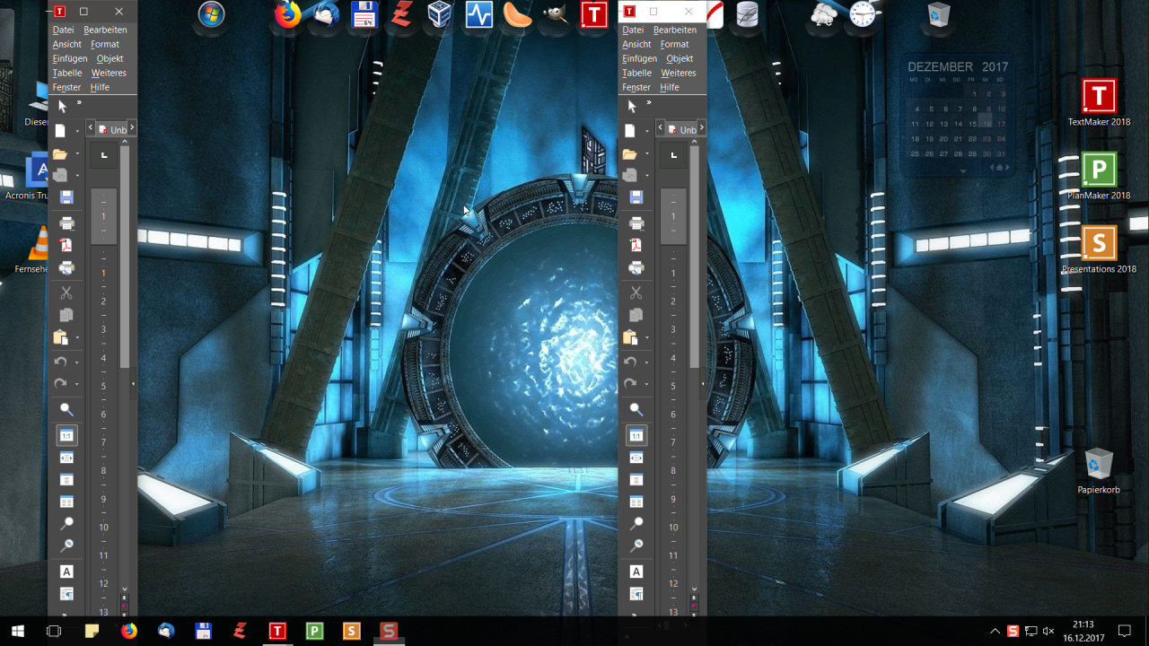Toggle full page view in right window
Screen dimensions: 1149x646
(x=636, y=480)
